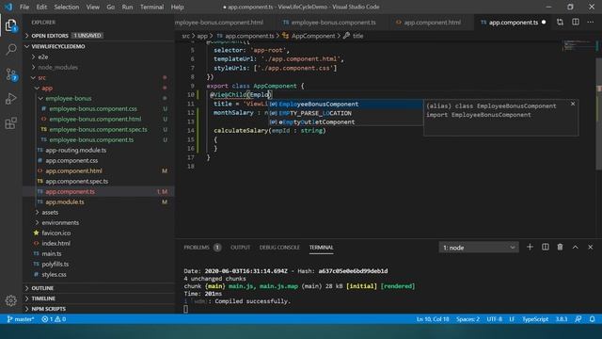The width and height of the screenshot is (602, 339).
Task: Open the Go menu
Action: [111, 7]
